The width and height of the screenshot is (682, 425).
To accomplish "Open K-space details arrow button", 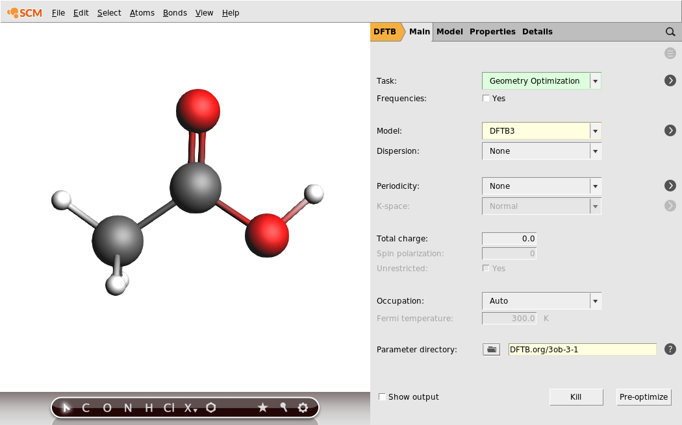I will [x=670, y=206].
